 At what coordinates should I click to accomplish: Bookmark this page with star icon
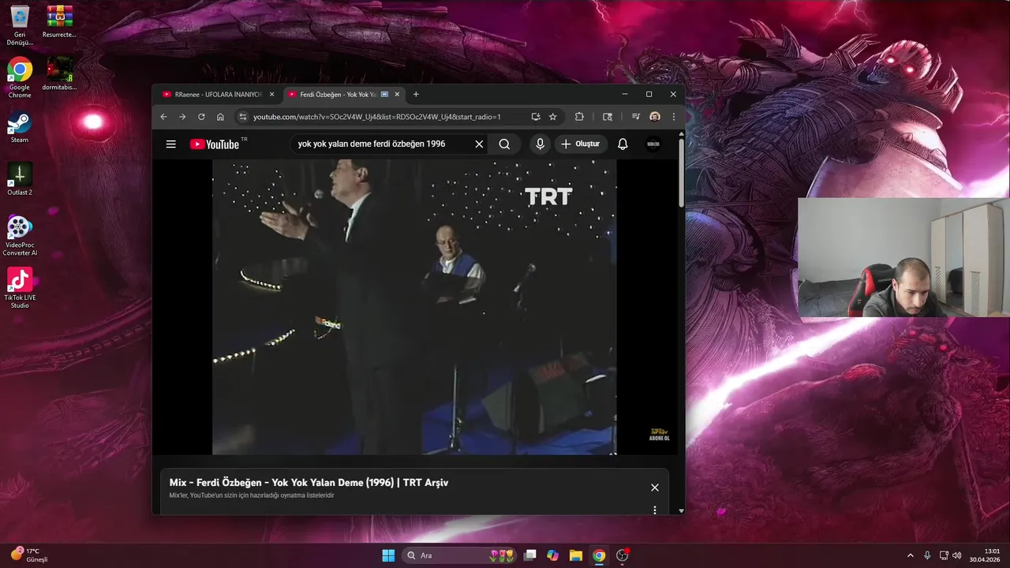(x=553, y=117)
